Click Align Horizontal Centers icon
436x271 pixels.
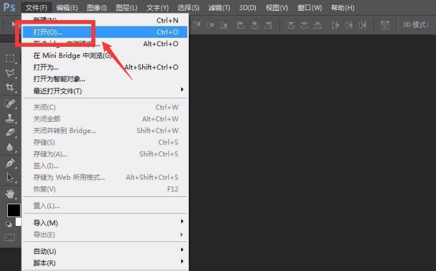click(254, 25)
